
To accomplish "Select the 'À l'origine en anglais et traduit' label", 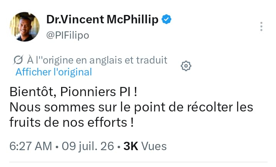I will click(x=97, y=60).
